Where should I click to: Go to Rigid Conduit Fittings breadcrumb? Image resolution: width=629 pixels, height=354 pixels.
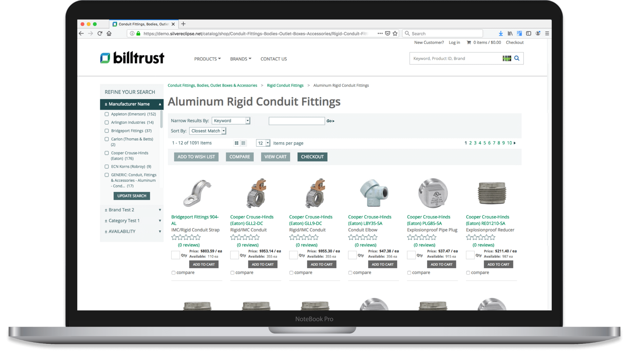285,86
